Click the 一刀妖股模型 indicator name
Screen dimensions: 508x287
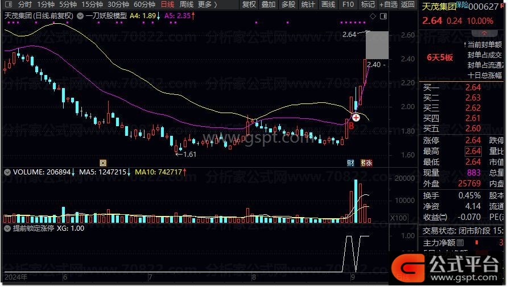(x=106, y=15)
